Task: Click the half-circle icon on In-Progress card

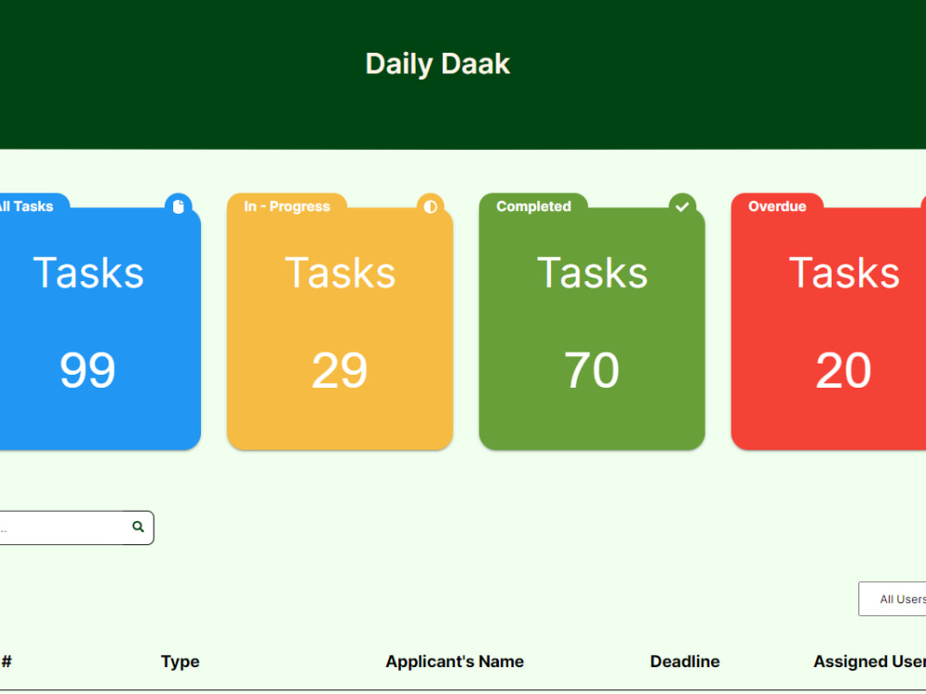Action: click(x=431, y=206)
